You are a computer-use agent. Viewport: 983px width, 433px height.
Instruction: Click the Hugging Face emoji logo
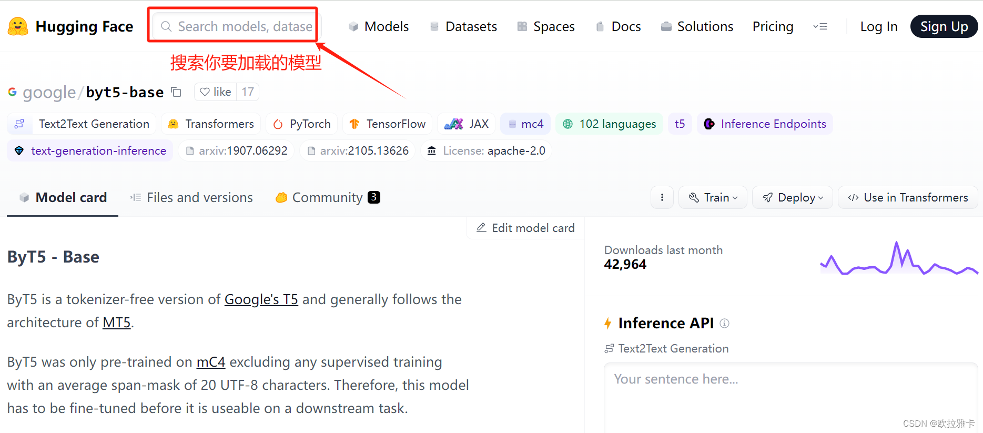pos(18,26)
